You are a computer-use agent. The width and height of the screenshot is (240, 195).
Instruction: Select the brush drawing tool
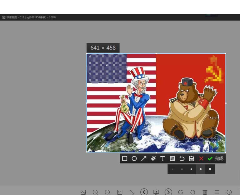point(153,158)
